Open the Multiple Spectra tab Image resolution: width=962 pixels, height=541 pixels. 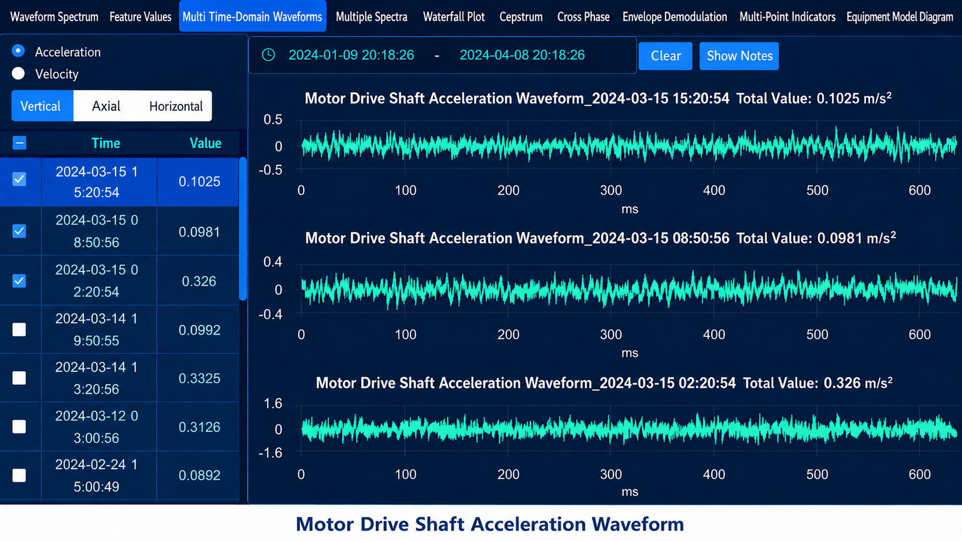coord(372,17)
